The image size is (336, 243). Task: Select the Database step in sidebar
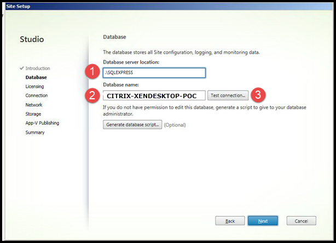coord(36,77)
